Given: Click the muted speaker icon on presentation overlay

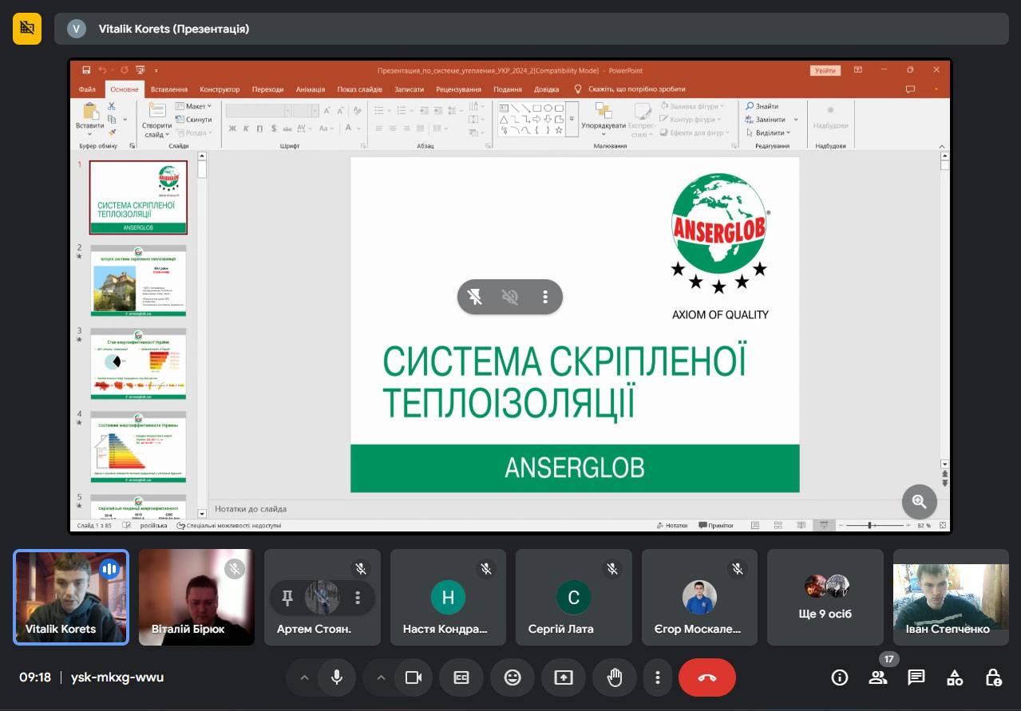Looking at the screenshot, I should [x=510, y=297].
